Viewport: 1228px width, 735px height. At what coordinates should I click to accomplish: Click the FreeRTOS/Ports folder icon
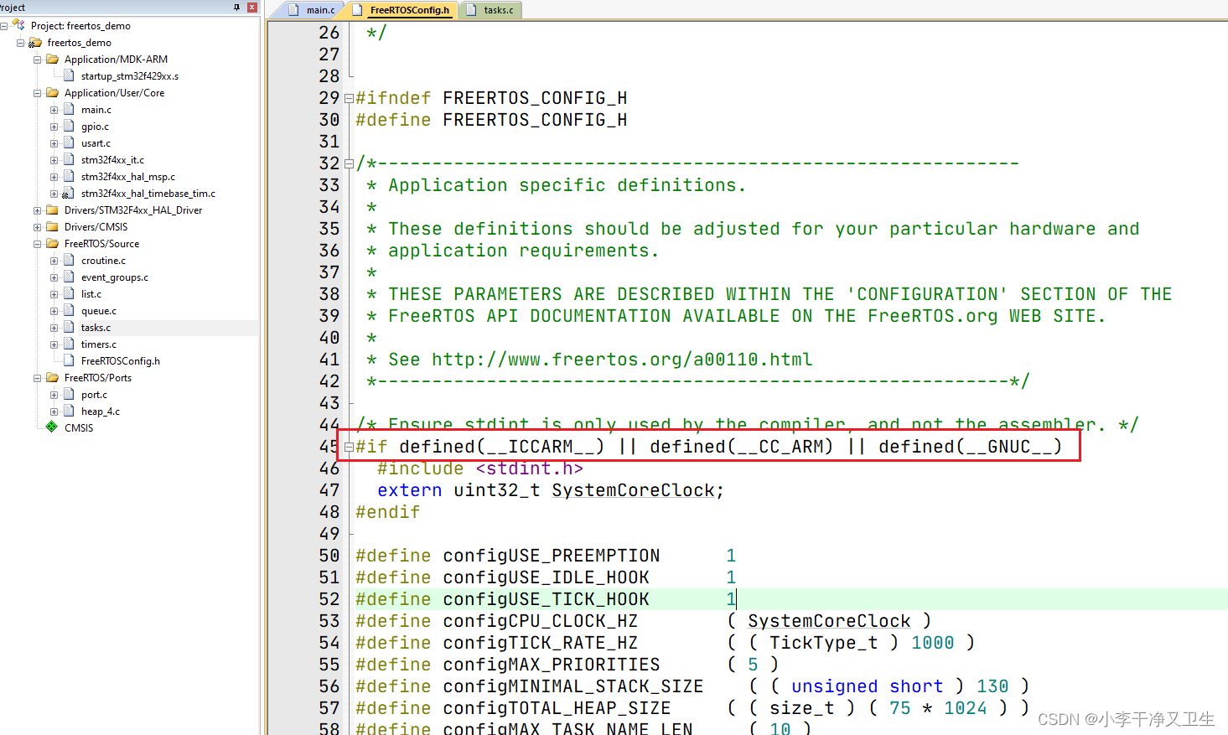52,378
